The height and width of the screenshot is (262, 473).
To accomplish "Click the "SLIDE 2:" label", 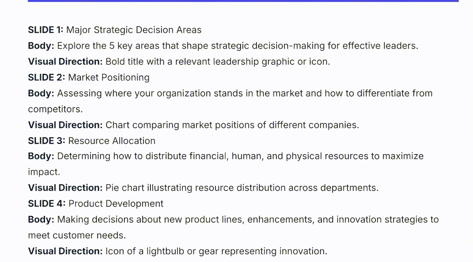I will pyautogui.click(x=47, y=78).
